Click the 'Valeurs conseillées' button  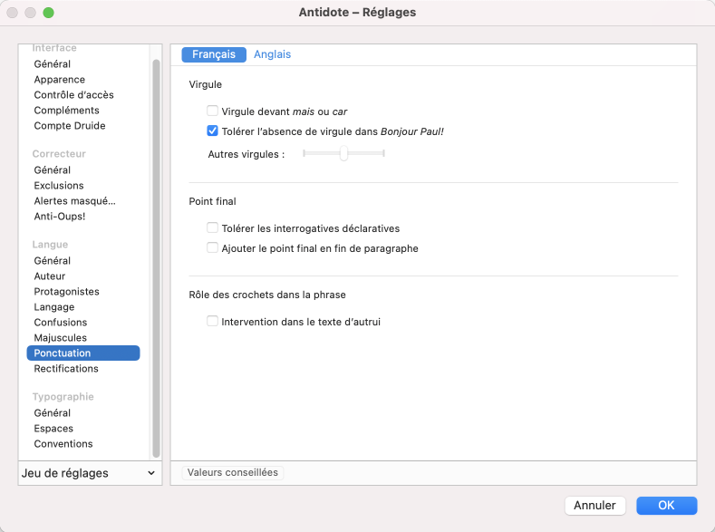(233, 472)
